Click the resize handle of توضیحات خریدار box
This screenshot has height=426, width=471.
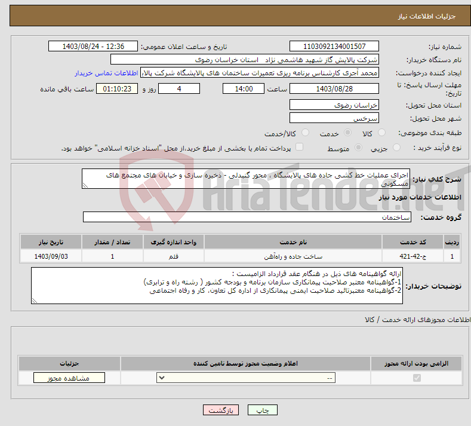coord(35,301)
